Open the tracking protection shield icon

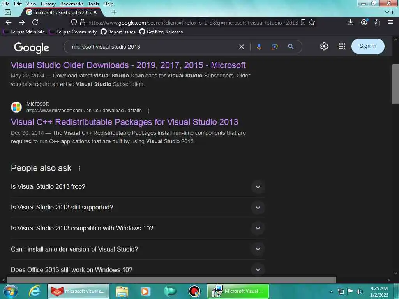click(x=74, y=22)
